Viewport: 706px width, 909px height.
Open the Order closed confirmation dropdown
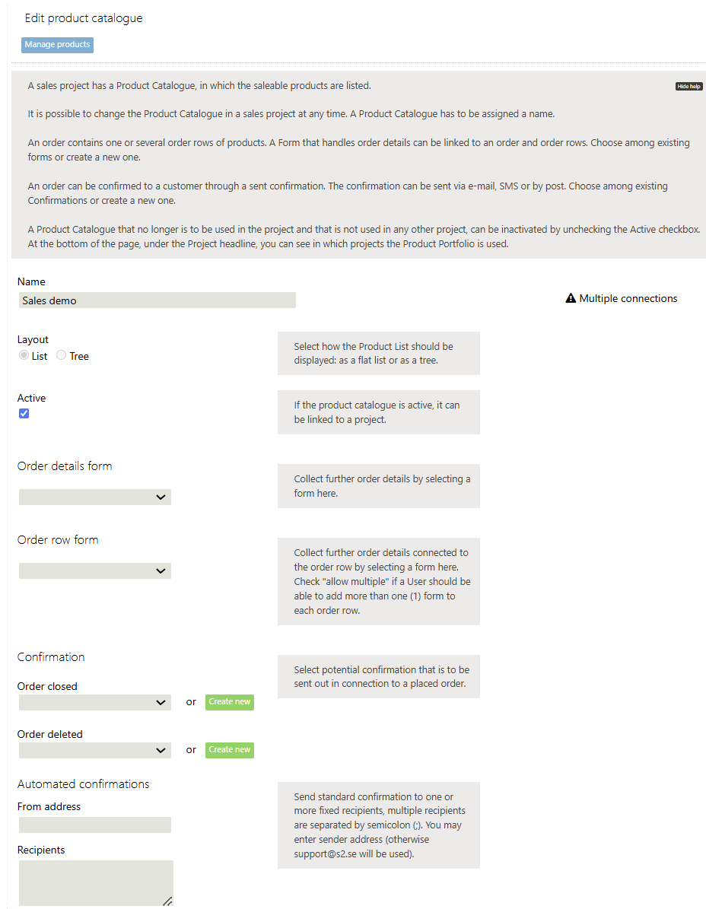[x=94, y=702]
